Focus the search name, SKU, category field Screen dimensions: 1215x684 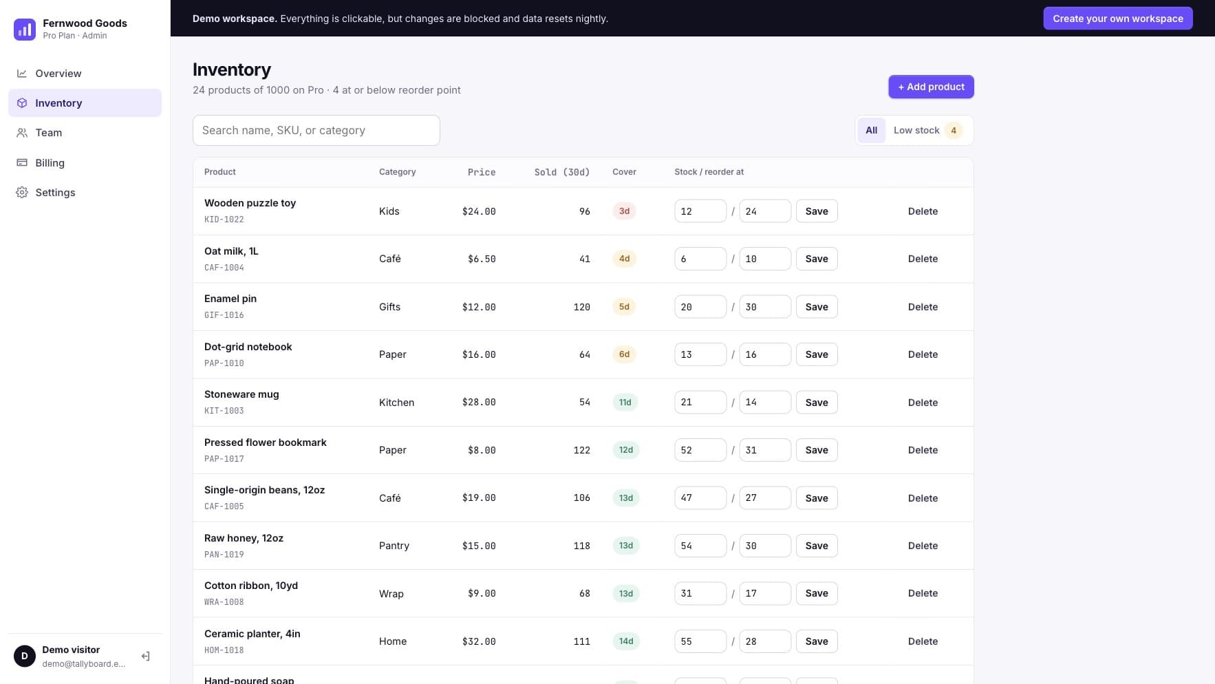click(316, 130)
